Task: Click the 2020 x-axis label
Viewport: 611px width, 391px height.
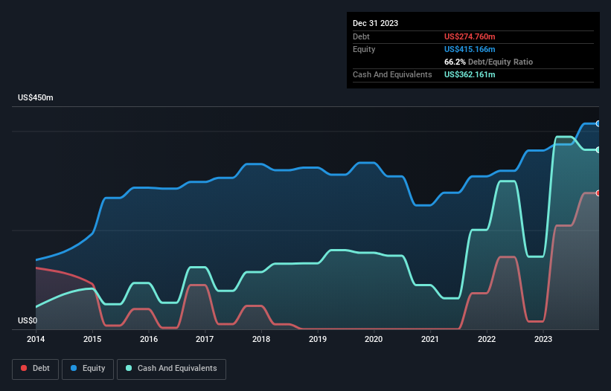Action: [374, 339]
